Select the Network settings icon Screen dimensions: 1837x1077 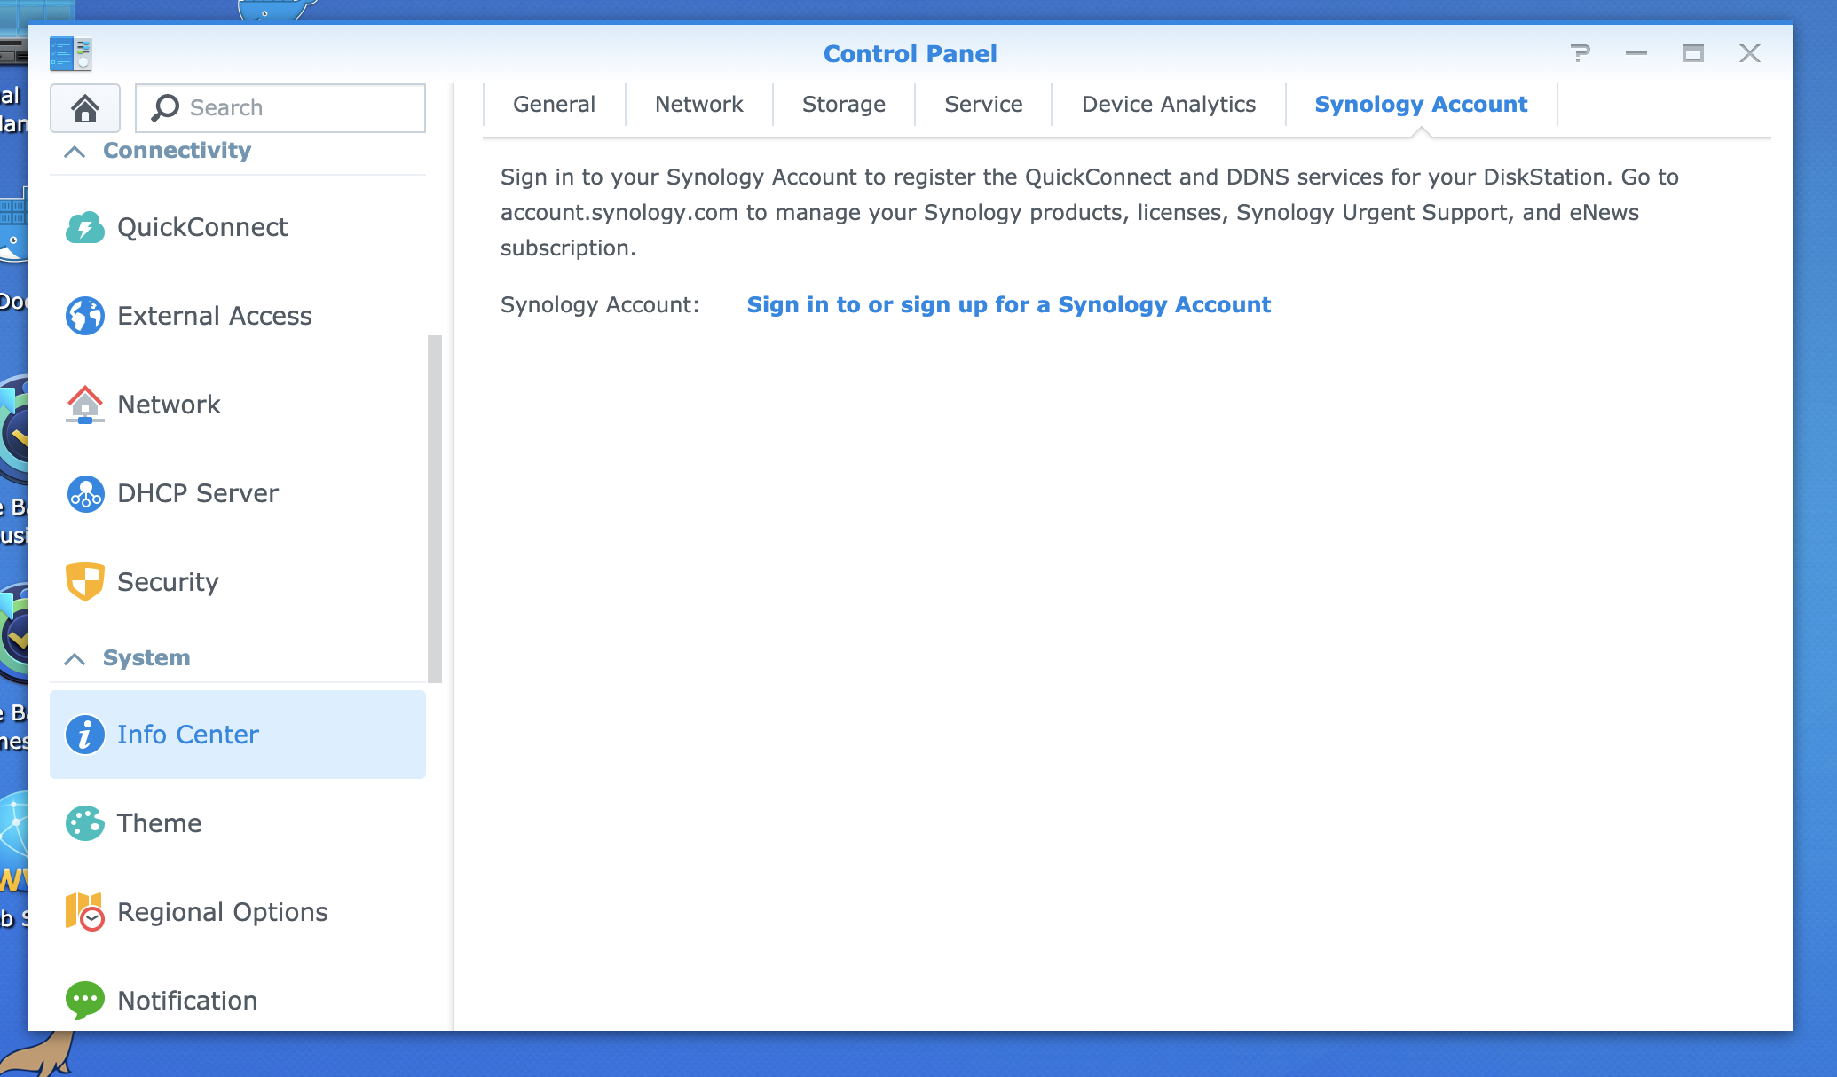point(84,404)
